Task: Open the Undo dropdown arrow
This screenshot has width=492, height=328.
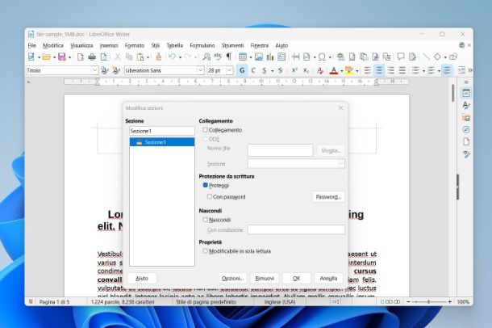Action: [180, 57]
